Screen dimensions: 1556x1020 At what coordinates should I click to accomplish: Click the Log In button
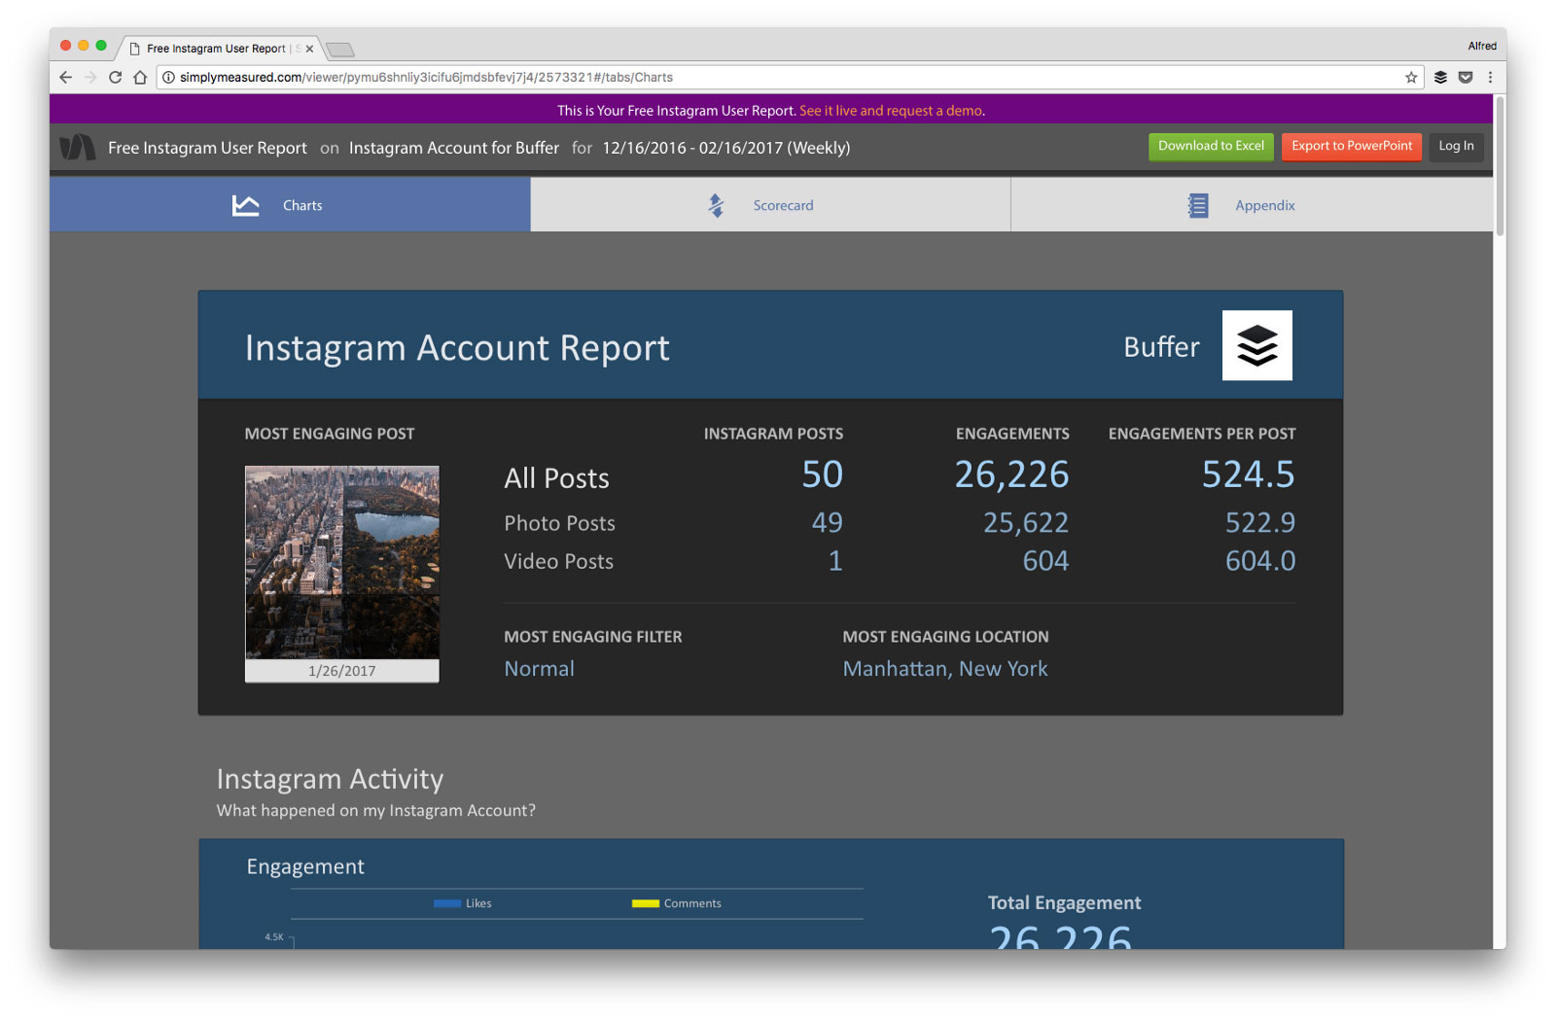1456,146
